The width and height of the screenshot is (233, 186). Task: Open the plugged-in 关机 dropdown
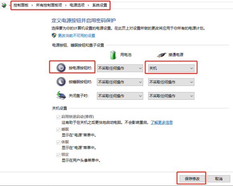171,68
